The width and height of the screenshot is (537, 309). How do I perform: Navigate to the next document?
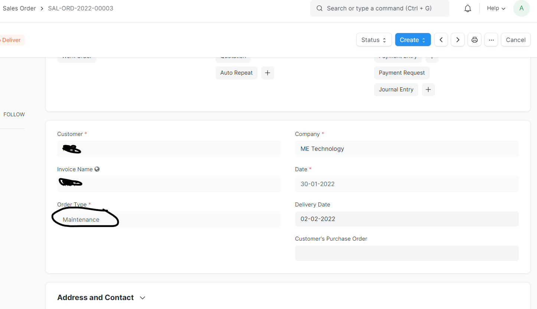tap(458, 40)
